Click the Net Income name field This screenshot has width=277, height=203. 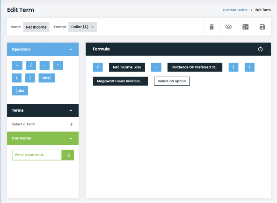tap(36, 27)
